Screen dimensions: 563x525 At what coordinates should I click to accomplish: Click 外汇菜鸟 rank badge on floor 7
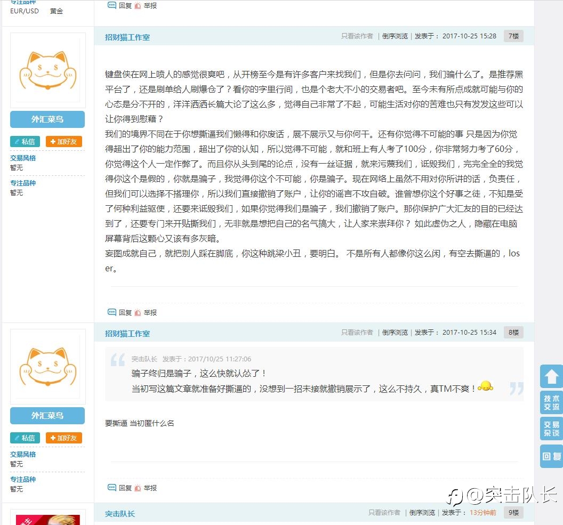pyautogui.click(x=47, y=119)
